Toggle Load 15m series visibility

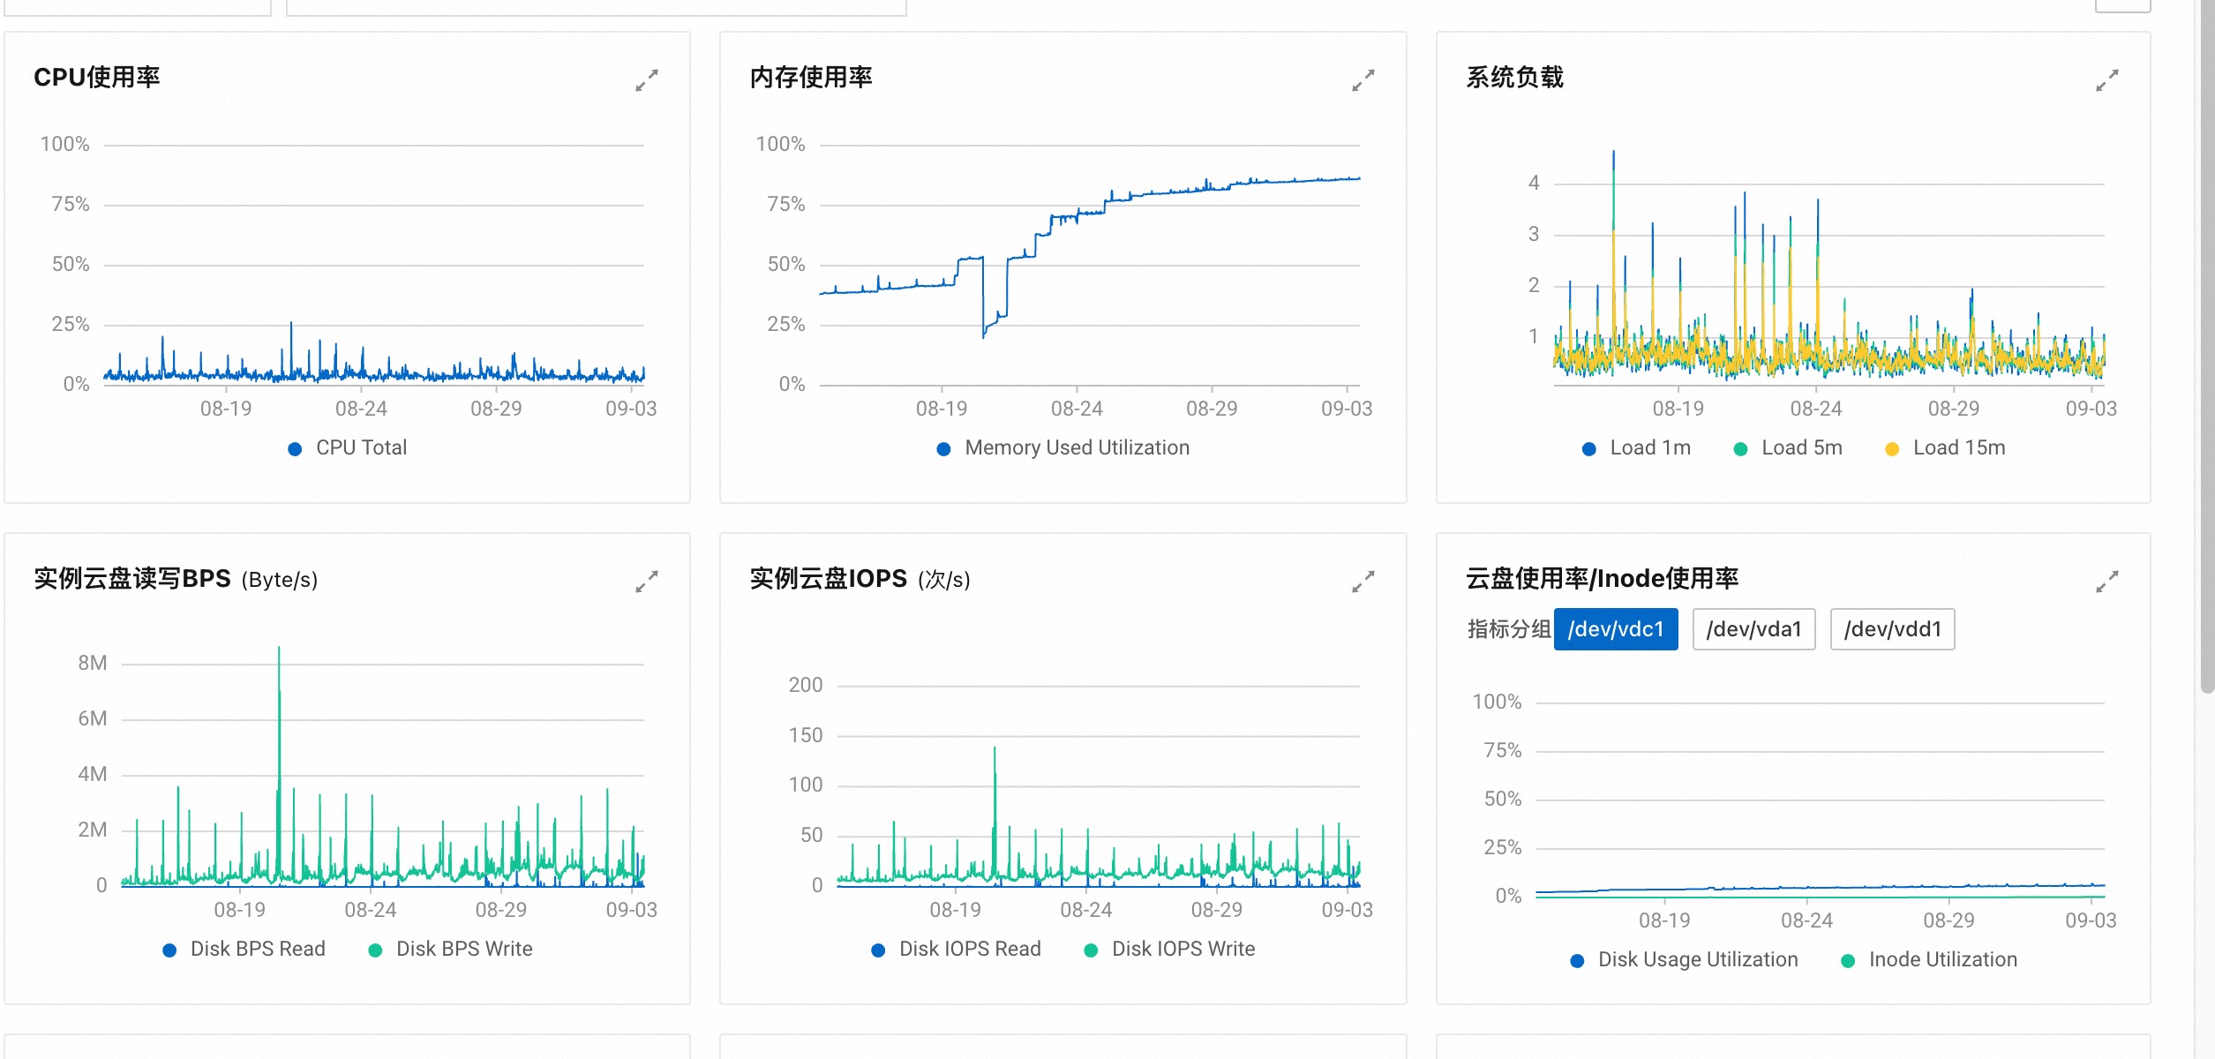tap(1945, 448)
